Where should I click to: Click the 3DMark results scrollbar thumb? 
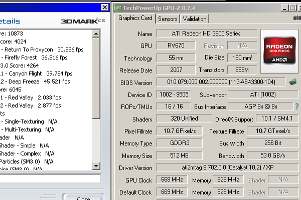click(x=96, y=78)
